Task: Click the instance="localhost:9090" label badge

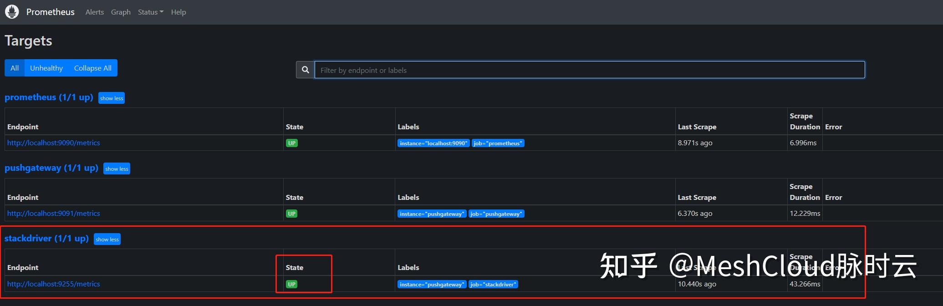Action: pyautogui.click(x=433, y=143)
